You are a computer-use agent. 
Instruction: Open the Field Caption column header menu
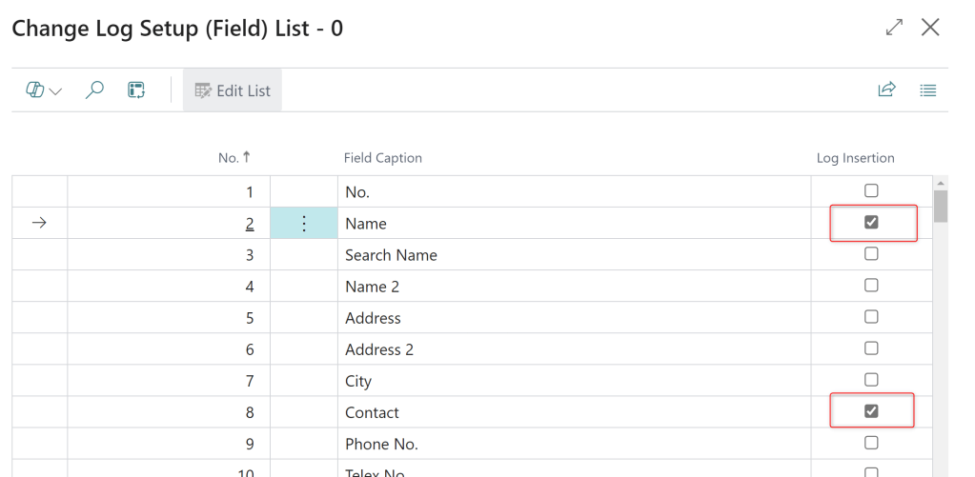[383, 158]
